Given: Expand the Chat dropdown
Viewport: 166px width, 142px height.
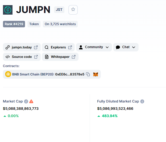Looking at the screenshot, I should tap(134, 47).
